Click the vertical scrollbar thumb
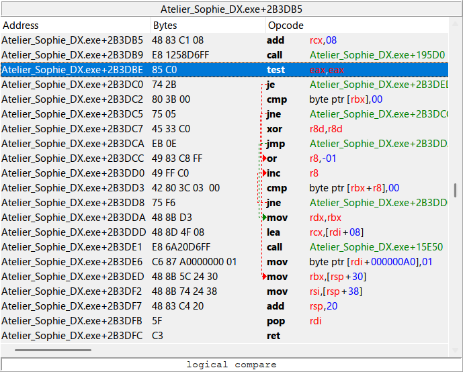 point(456,189)
